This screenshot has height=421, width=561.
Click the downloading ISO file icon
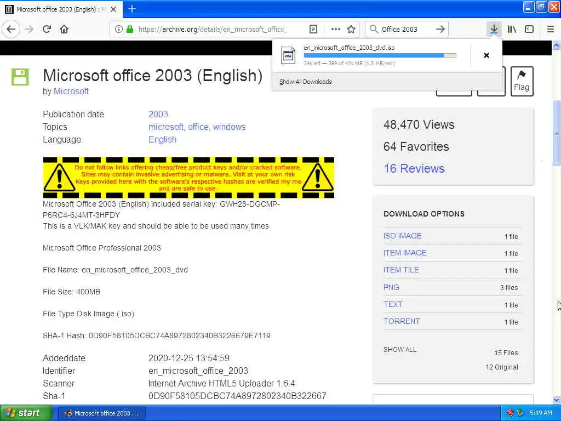point(288,55)
